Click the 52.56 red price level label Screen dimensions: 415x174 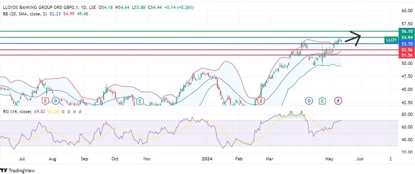point(406,50)
